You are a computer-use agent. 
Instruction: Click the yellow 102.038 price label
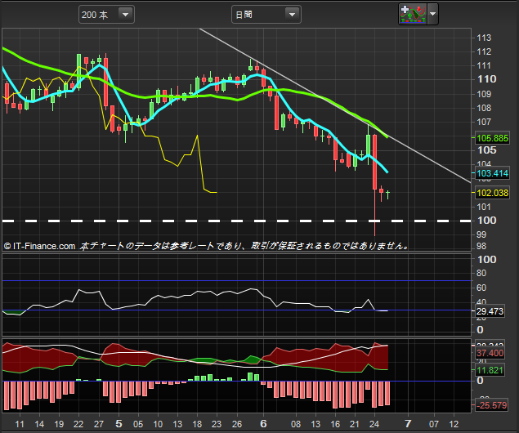click(x=492, y=193)
